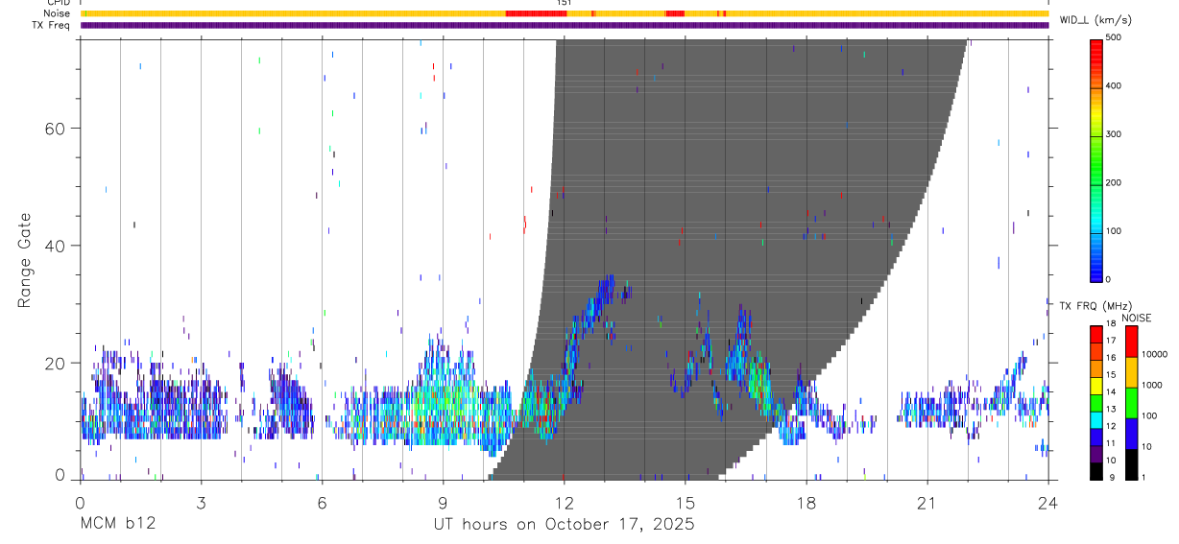1179x544 pixels.
Task: Click the '1000' tick on the NOISE scale
Action: tap(1151, 385)
